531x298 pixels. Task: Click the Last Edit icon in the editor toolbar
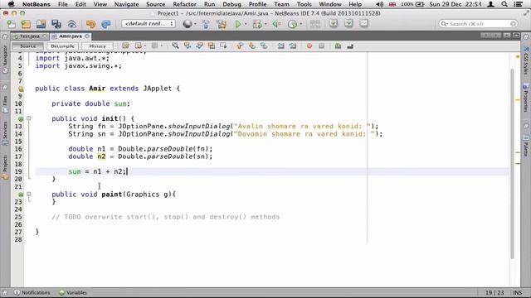pos(125,46)
